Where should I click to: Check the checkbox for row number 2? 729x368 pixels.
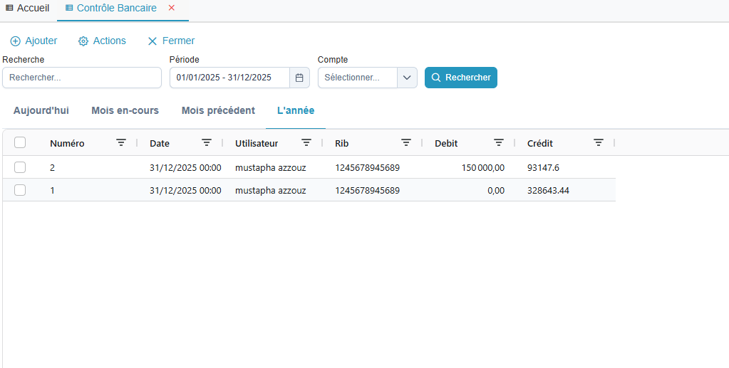tap(20, 167)
